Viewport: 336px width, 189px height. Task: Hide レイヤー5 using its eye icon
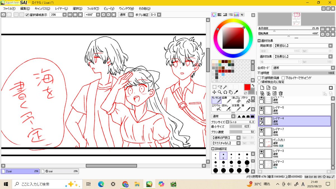pos(261,108)
